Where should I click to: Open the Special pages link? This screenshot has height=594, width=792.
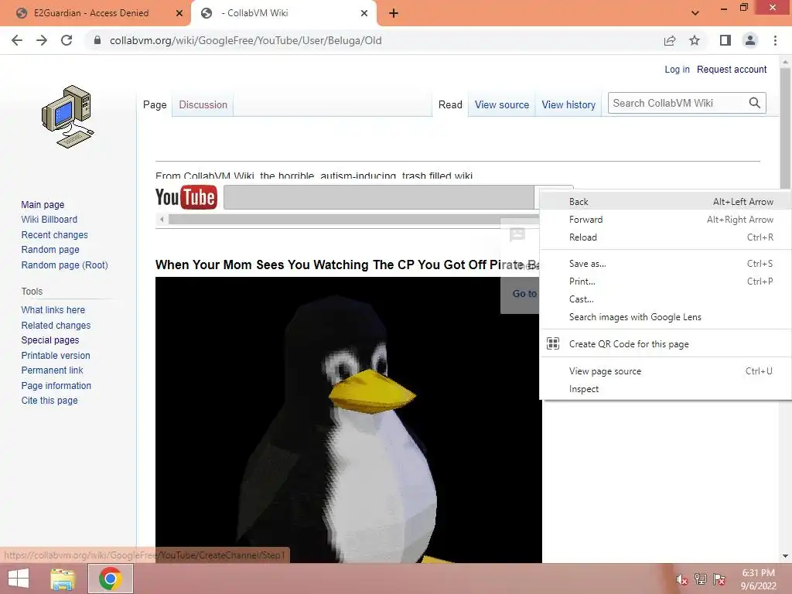tap(50, 340)
